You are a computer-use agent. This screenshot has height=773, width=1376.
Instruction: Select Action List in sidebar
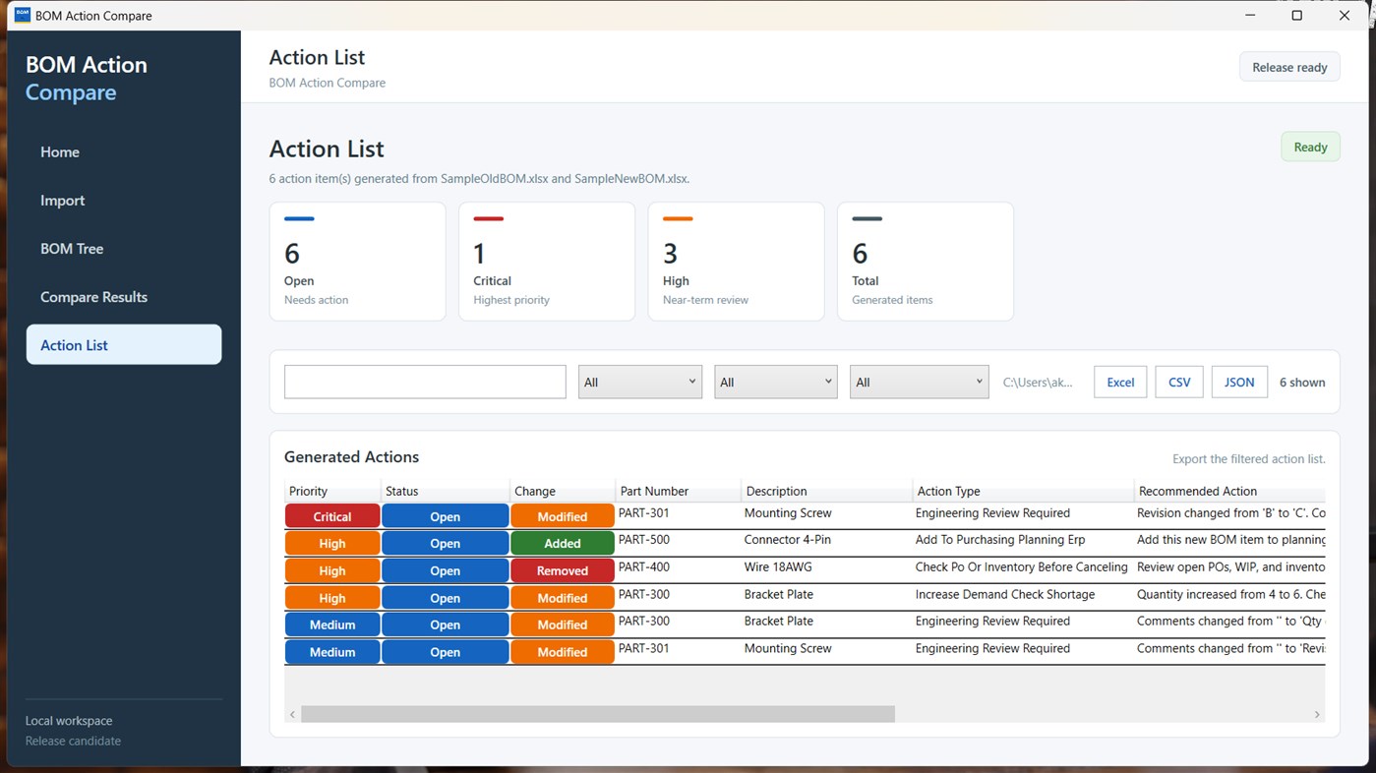click(x=124, y=344)
